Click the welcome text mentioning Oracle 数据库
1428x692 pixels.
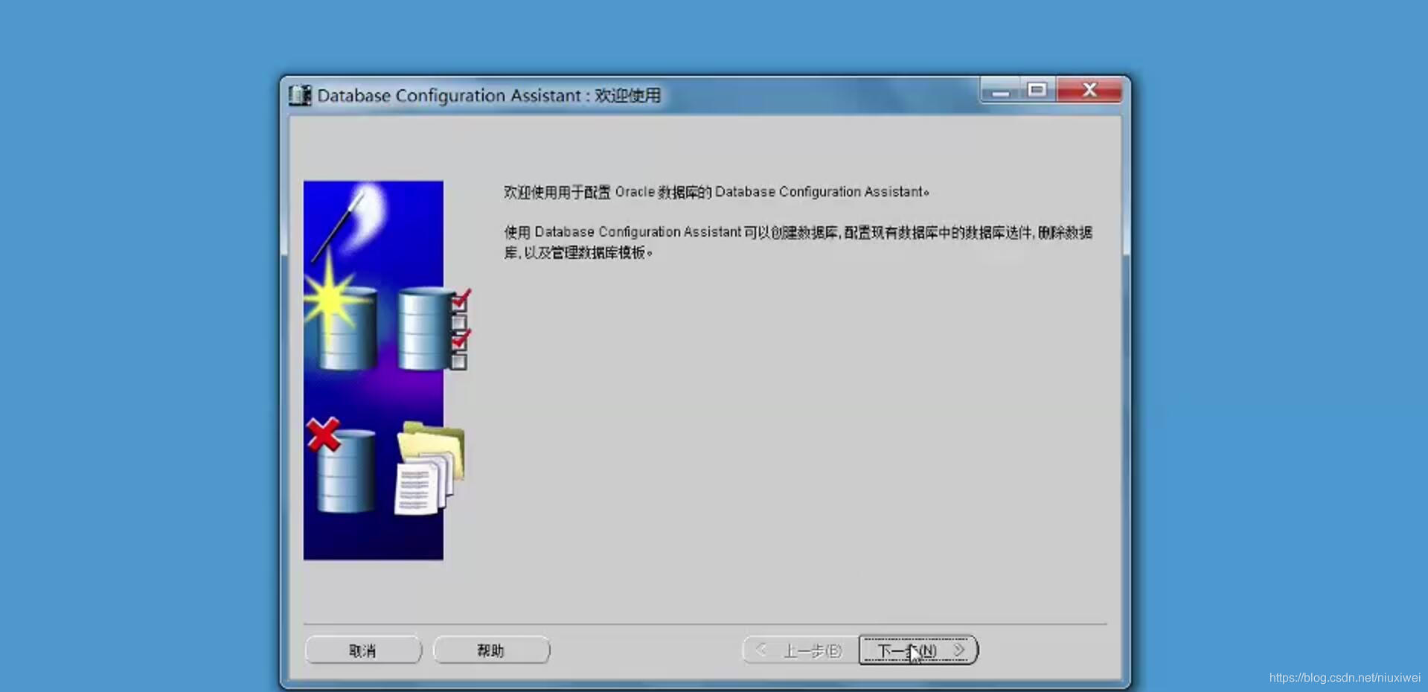pos(717,192)
